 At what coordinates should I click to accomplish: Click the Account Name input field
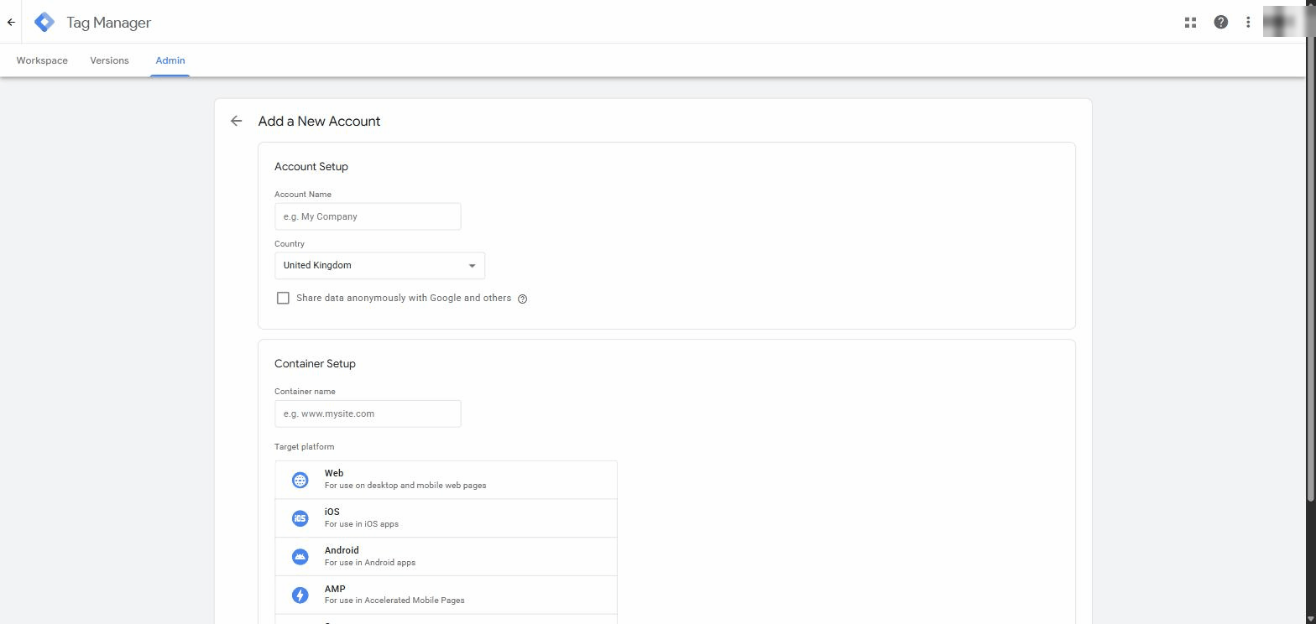(x=368, y=216)
